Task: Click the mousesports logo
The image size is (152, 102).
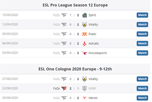Action: [85, 53]
